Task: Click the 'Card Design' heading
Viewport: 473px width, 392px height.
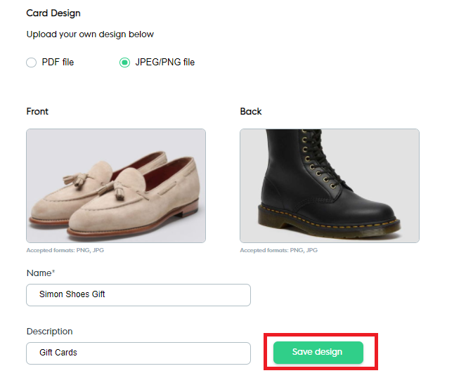Action: pos(53,13)
